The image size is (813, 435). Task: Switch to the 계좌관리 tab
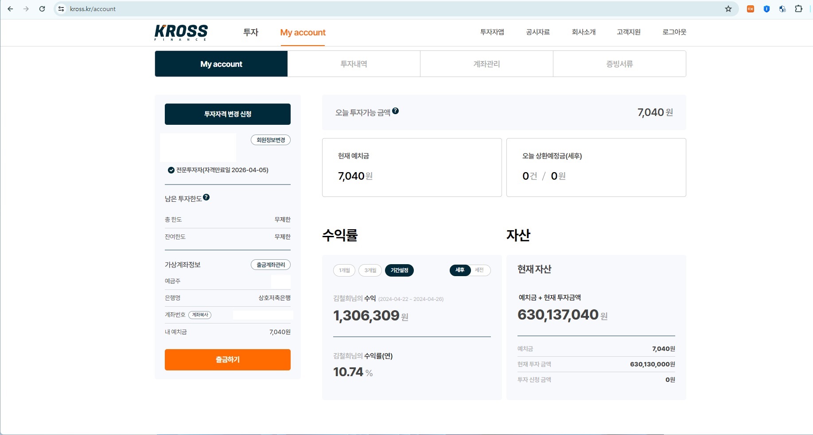pos(486,64)
